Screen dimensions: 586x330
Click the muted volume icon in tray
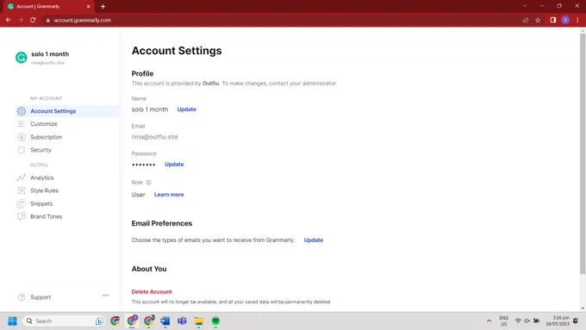pyautogui.click(x=527, y=321)
